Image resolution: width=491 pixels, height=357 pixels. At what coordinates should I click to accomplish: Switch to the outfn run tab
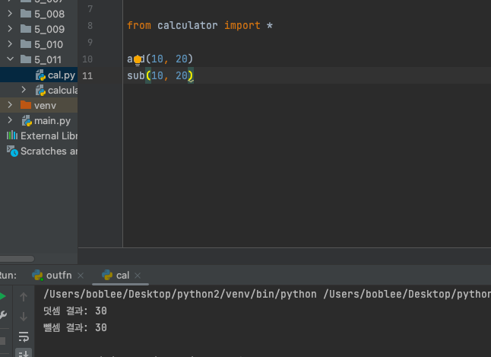59,275
